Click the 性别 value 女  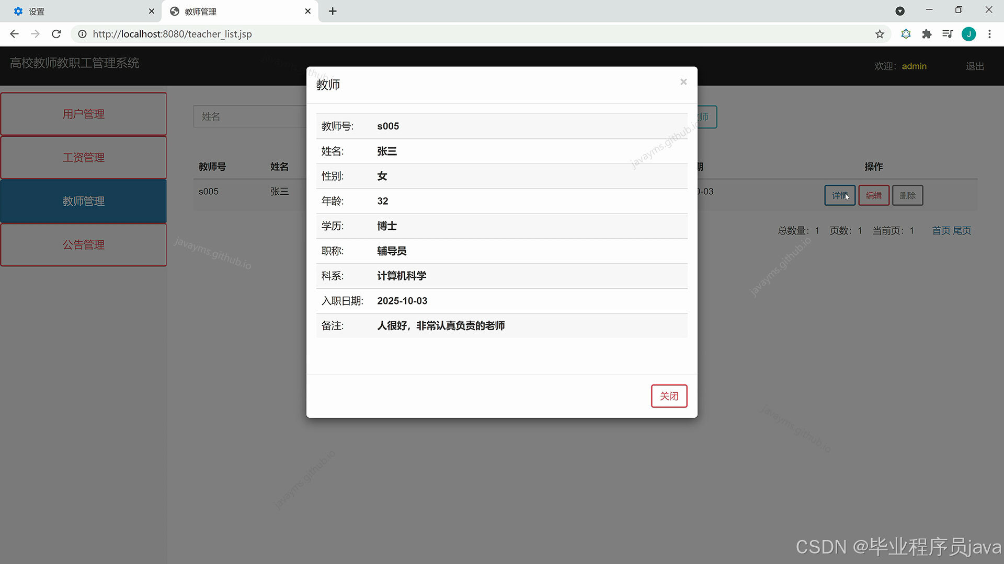tap(382, 176)
